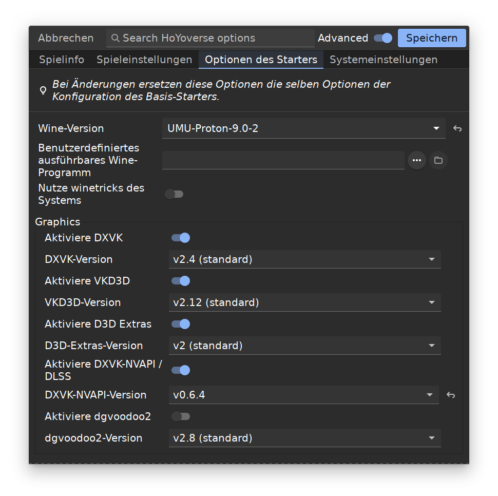Open the Systemeinstellungen tab
This screenshot has height=496, width=498.
click(x=383, y=60)
